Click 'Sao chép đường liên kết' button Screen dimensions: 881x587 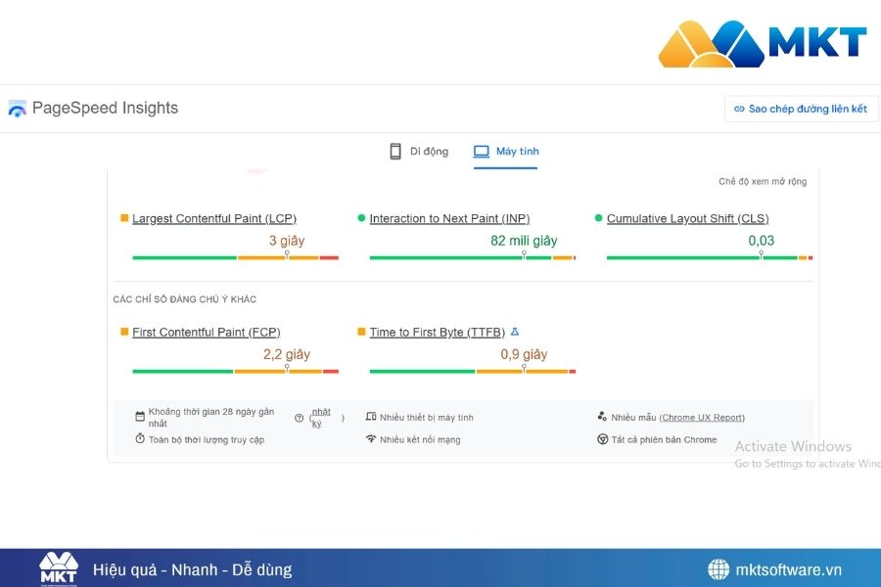[x=801, y=109]
